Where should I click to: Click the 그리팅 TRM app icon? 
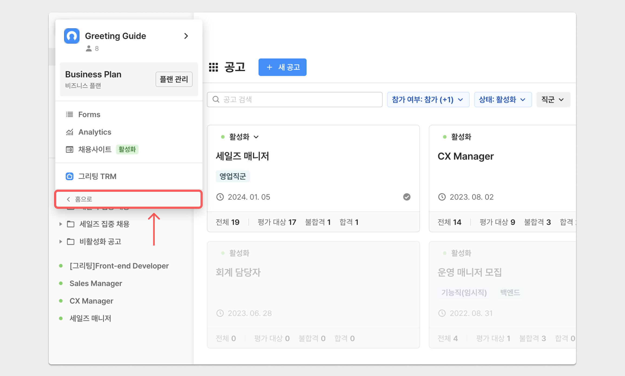70,176
